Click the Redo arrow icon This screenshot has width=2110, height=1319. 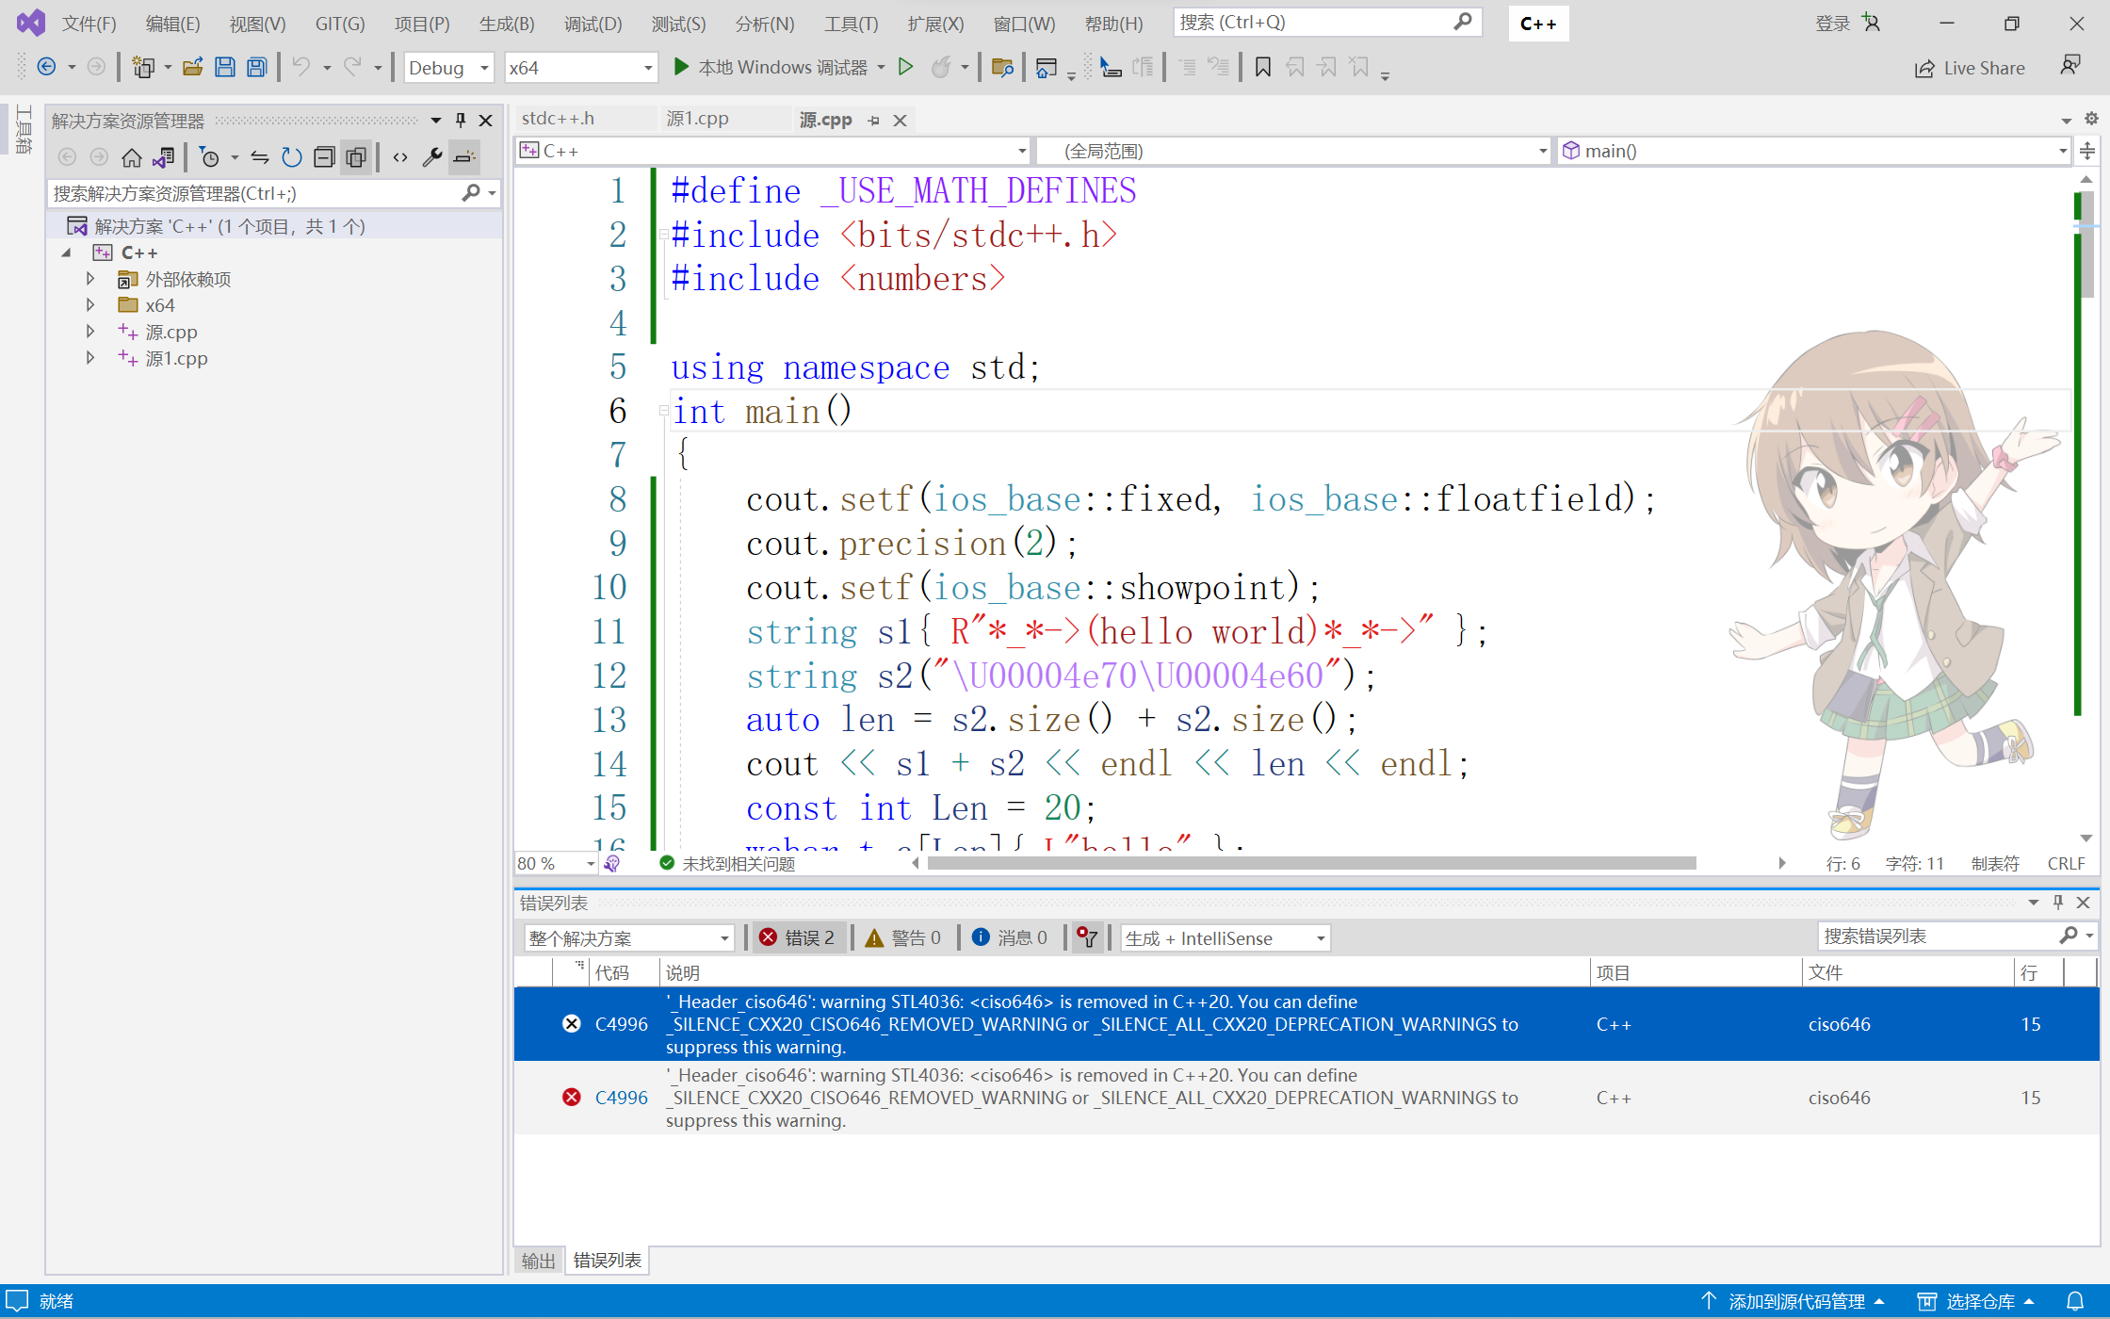tap(352, 67)
